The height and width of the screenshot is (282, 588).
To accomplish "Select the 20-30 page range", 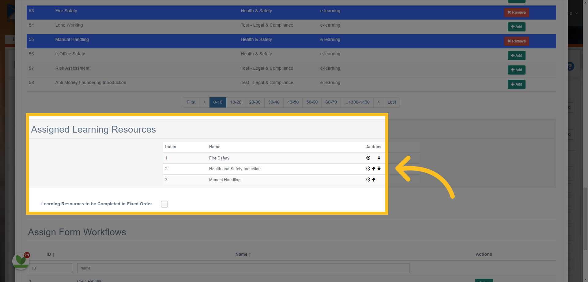I will 255,102.
